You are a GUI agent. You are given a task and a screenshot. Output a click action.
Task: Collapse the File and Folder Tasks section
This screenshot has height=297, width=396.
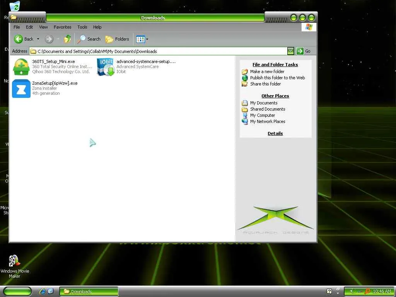click(x=275, y=65)
